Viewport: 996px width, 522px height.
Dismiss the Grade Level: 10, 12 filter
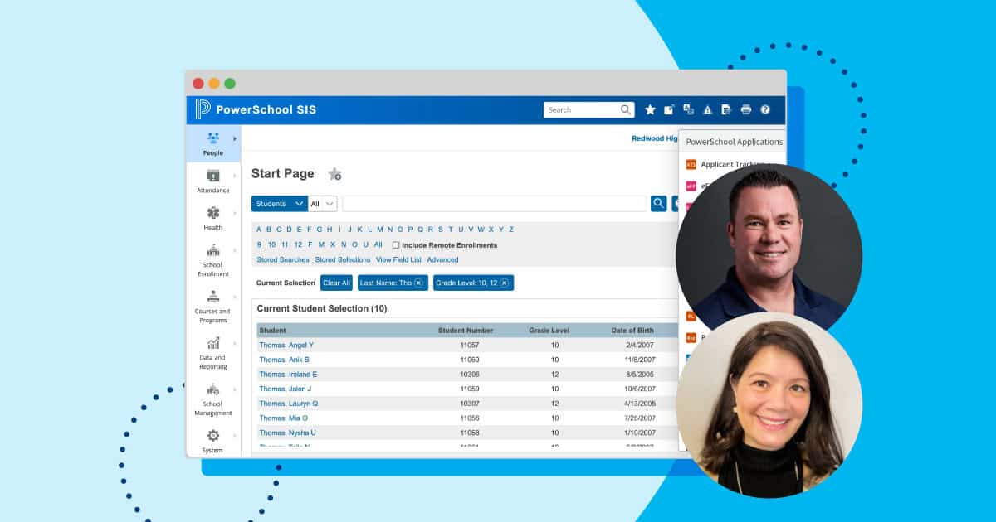(x=505, y=283)
